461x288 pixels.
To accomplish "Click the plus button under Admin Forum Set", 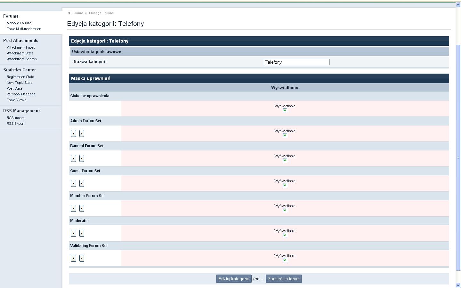I will point(73,133).
